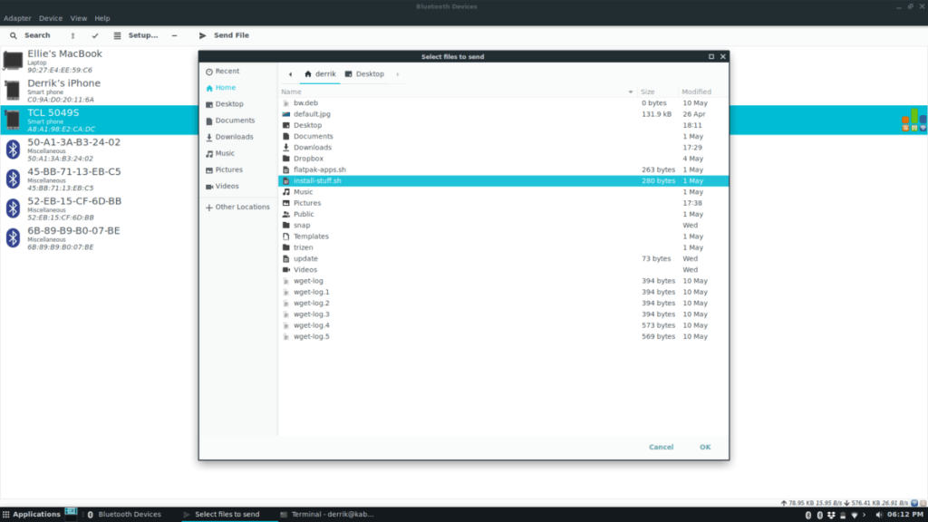Click the Send File arrow icon
Screen dimensions: 928x522
click(x=202, y=35)
